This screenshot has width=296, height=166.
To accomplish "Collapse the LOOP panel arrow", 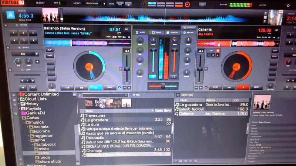I will click(10, 70).
